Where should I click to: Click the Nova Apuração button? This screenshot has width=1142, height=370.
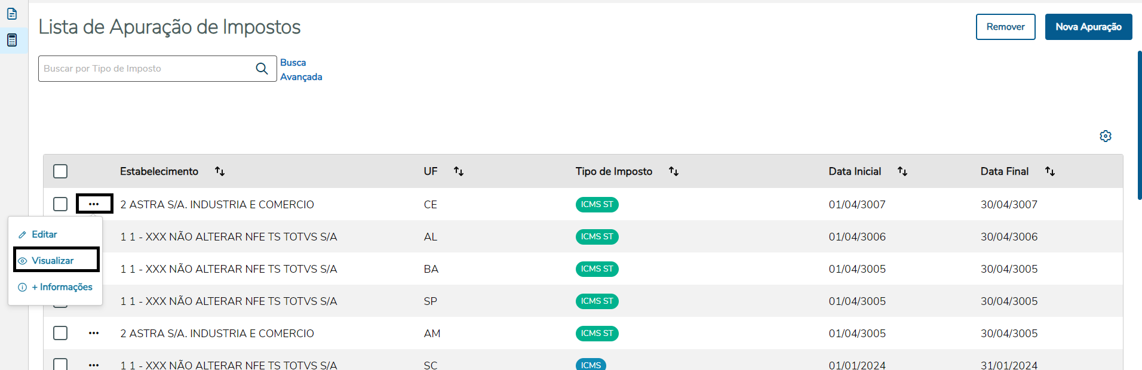(x=1088, y=27)
